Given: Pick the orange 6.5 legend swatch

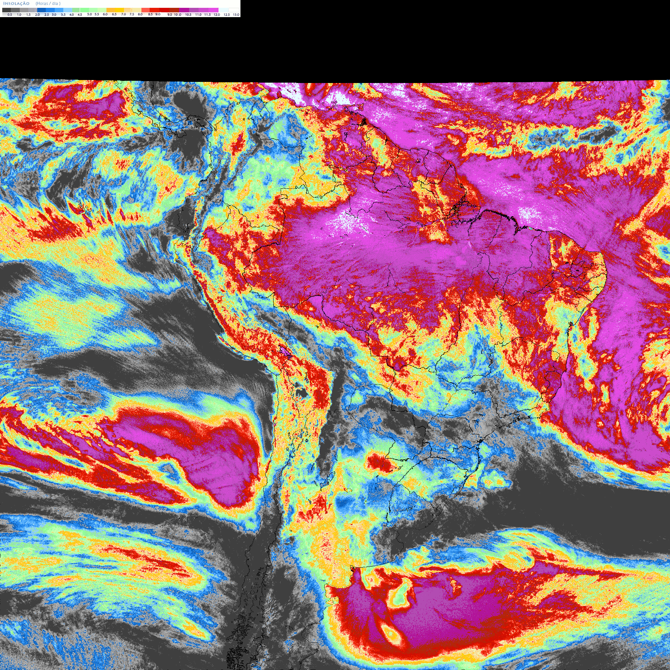Looking at the screenshot, I should (x=111, y=10).
